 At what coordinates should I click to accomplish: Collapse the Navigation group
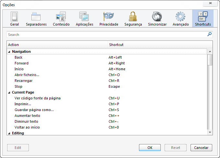tap(9, 52)
